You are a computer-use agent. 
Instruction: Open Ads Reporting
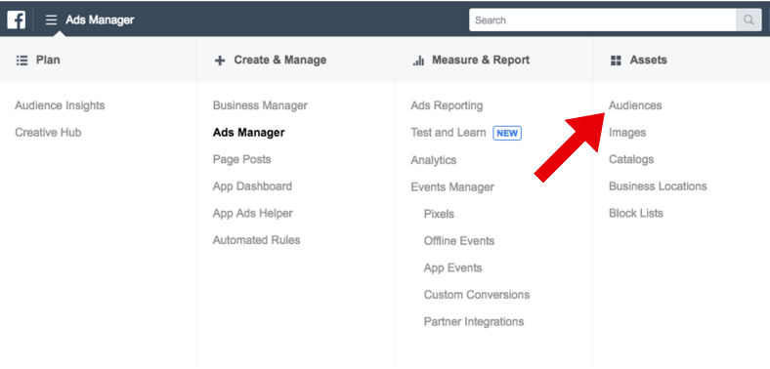[447, 105]
